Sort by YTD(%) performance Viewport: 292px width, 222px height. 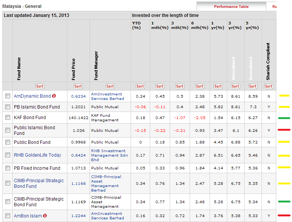(x=140, y=86)
